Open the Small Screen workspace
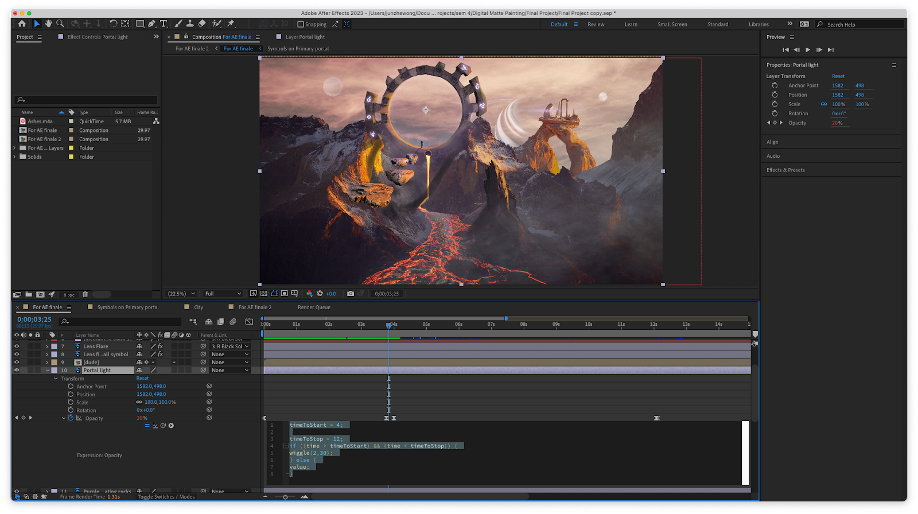This screenshot has width=918, height=514. (x=672, y=25)
